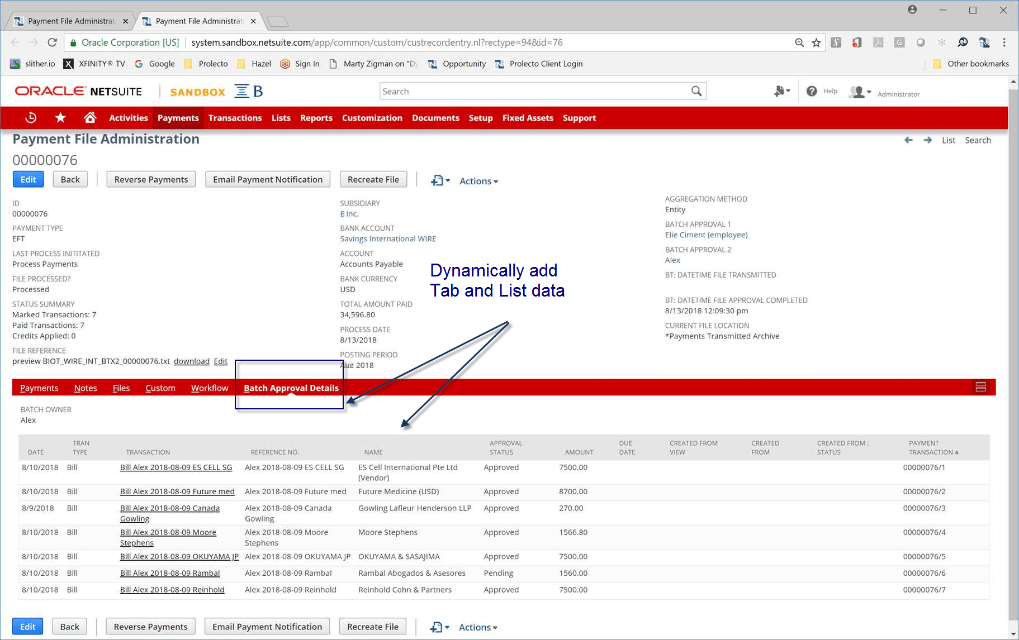Reload the page with Chrome's refresh icon
Image resolution: width=1019 pixels, height=640 pixels.
[x=52, y=42]
